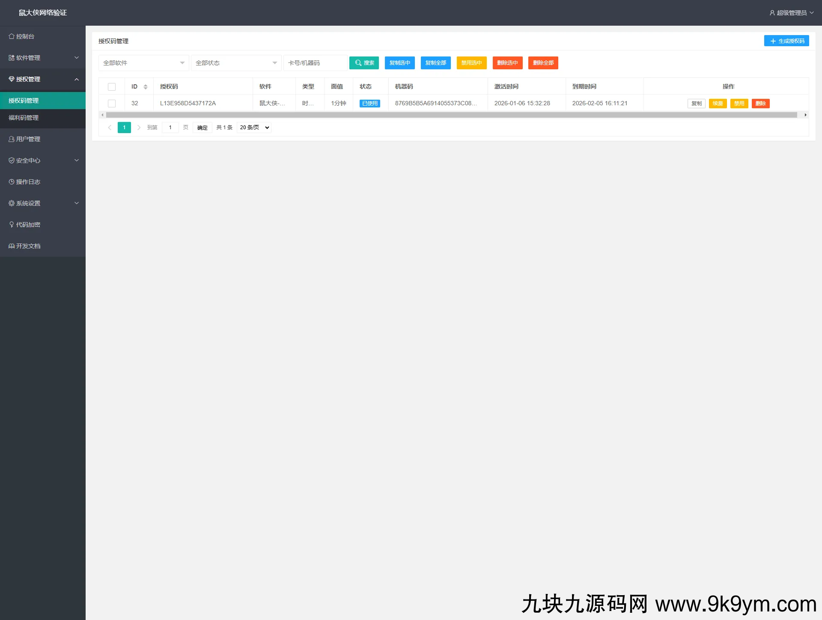Expand the 系统设置 menu

pos(43,203)
